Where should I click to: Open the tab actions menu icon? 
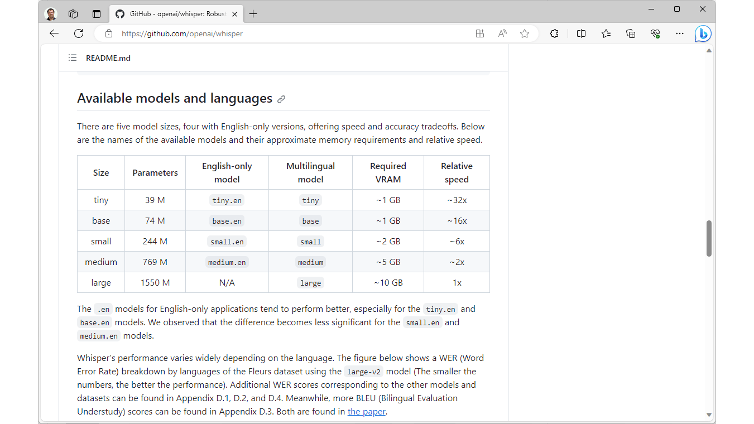(97, 14)
